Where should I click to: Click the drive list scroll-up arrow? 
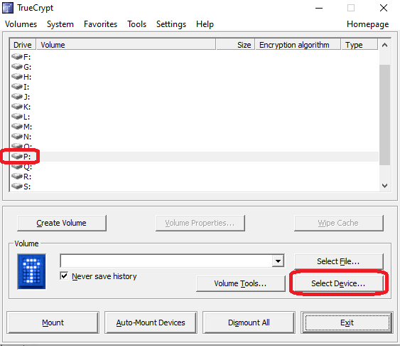[384, 46]
